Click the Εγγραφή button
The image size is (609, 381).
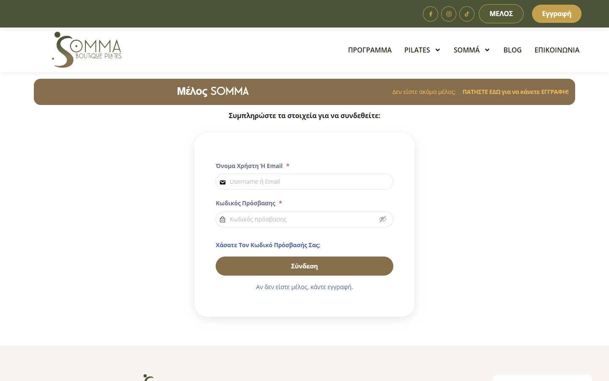pyautogui.click(x=557, y=14)
